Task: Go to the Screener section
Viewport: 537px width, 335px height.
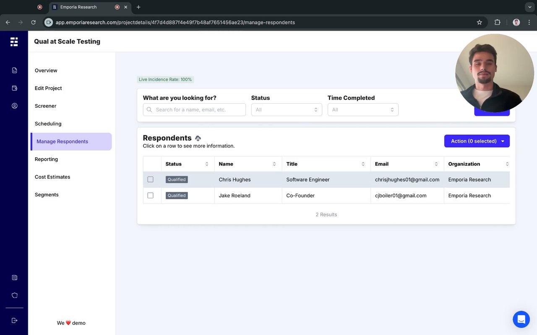Action: [x=46, y=106]
